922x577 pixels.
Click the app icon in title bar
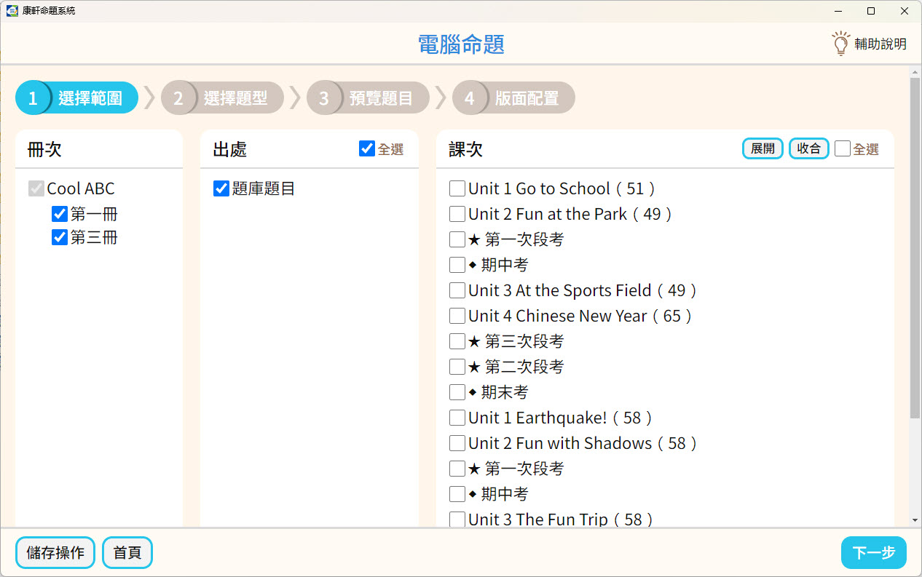[12, 11]
